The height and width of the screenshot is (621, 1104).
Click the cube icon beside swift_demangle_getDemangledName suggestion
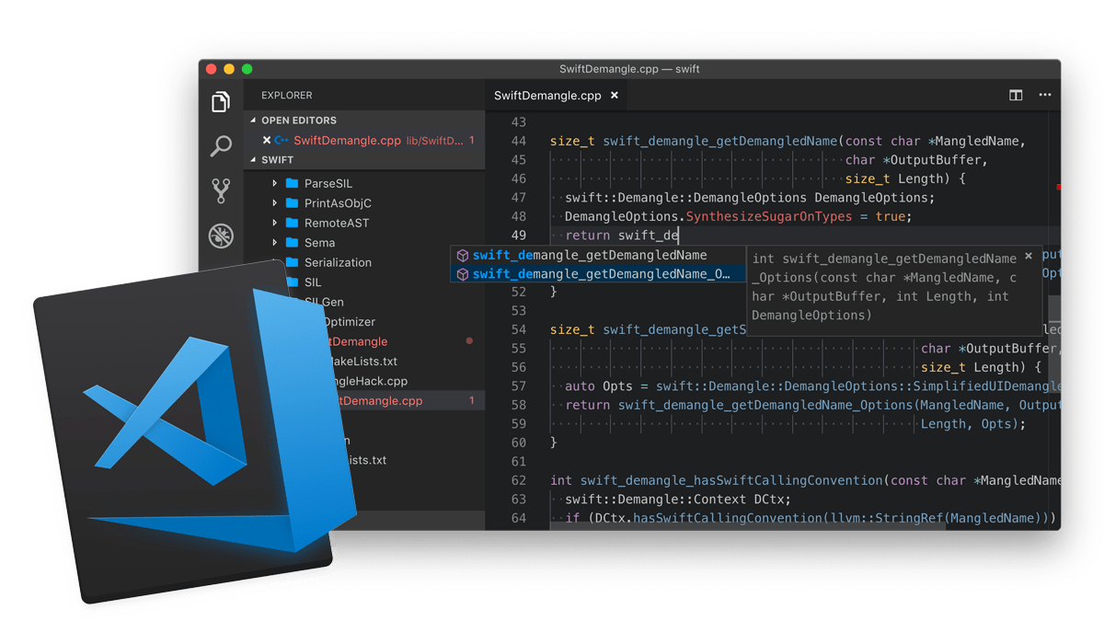coord(462,255)
